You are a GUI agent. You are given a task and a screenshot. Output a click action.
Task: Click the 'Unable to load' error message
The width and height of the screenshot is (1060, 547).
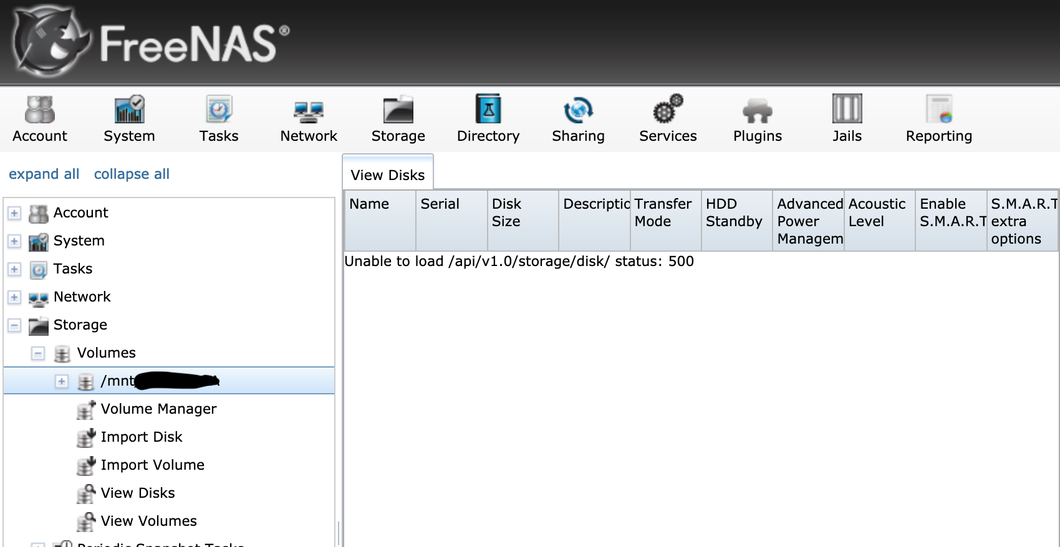coord(519,261)
